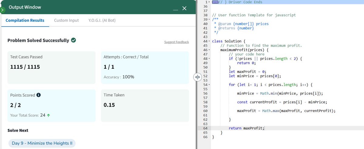Collapse the if block at line 48
Viewport: 364px width, 149px height.
click(210, 58)
